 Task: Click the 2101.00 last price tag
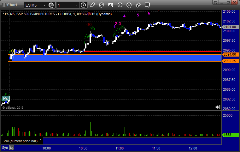click(x=230, y=27)
